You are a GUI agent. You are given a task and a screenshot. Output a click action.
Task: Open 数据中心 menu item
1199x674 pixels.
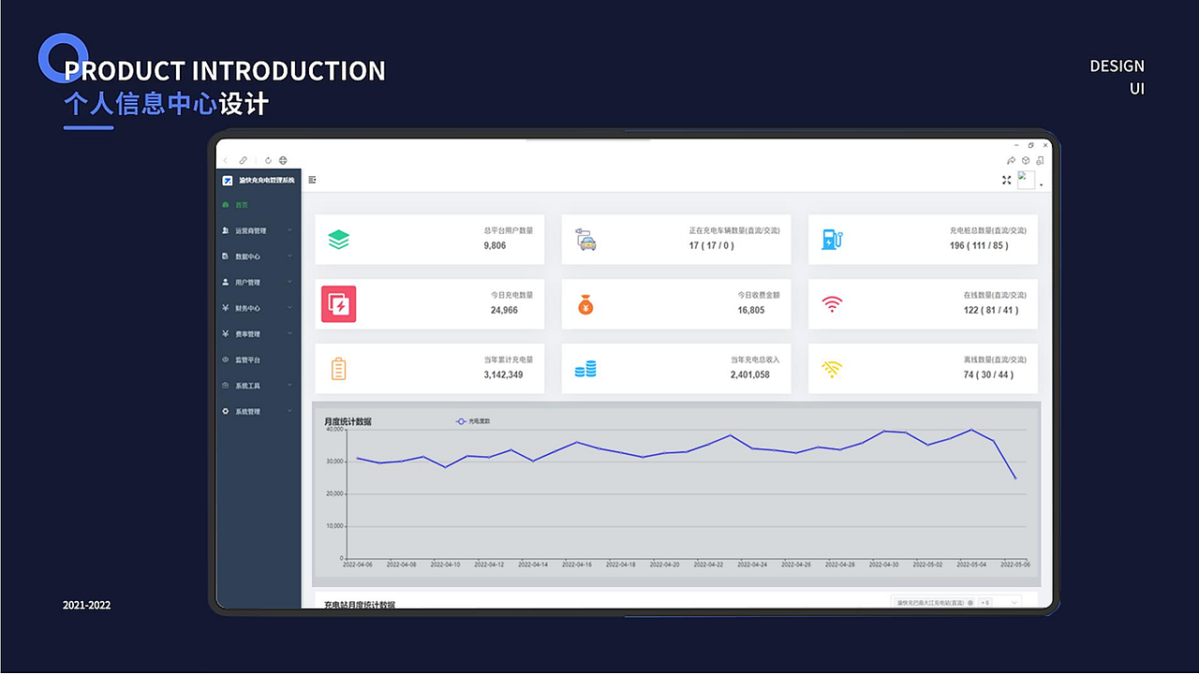tap(259, 256)
